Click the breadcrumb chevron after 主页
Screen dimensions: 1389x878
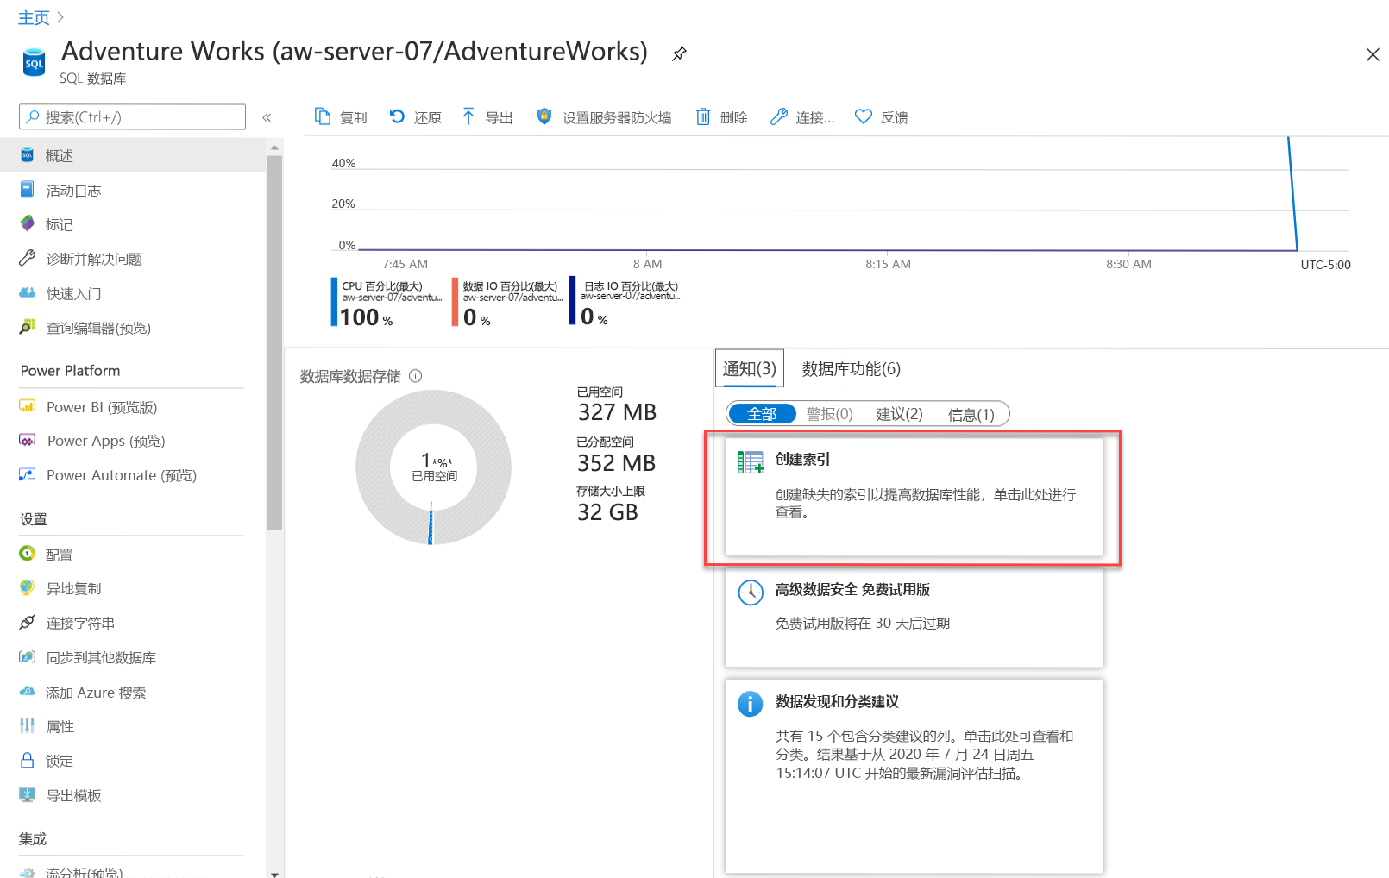60,17
